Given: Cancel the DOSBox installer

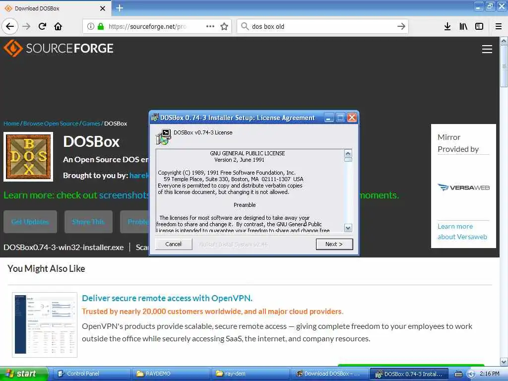Looking at the screenshot, I should (174, 244).
